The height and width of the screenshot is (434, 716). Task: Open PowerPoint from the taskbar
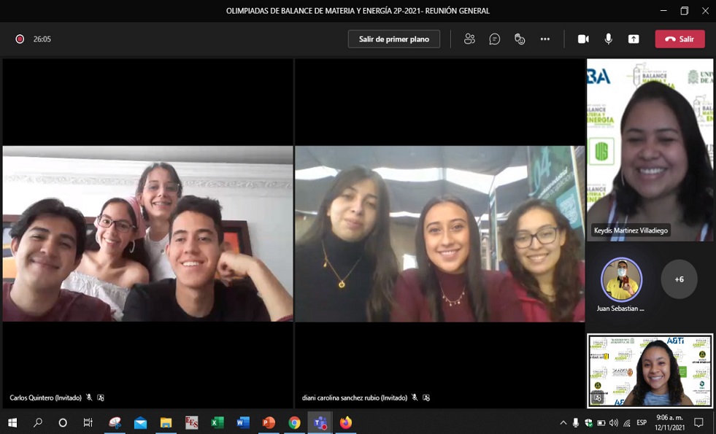tap(269, 423)
